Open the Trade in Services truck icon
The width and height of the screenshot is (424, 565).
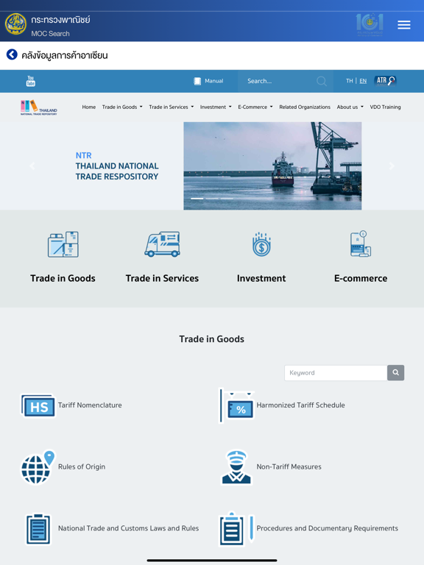click(x=162, y=244)
